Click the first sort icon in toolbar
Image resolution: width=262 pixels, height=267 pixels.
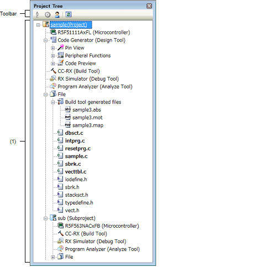pos(37,14)
